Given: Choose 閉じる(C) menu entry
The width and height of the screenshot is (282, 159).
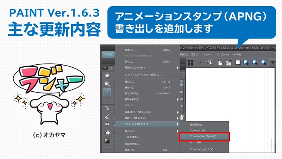Looking at the screenshot, I should [148, 82].
